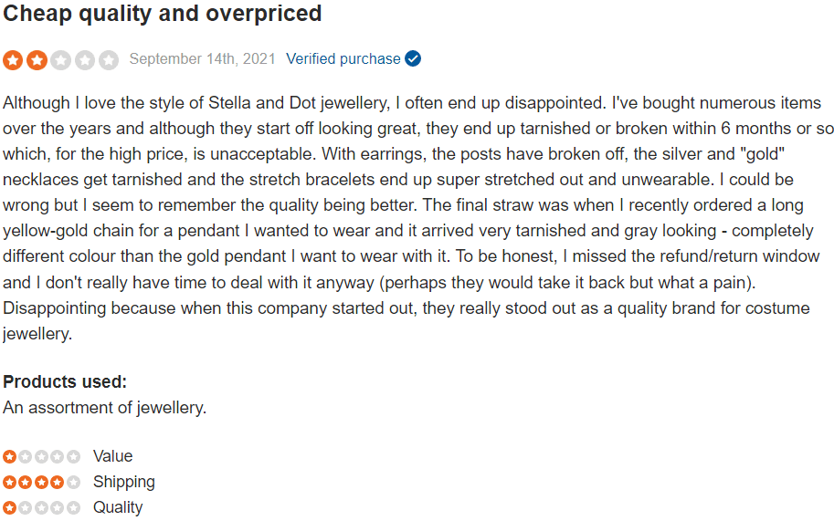Click the Shipping rating label
The image size is (834, 521).
pos(124,483)
